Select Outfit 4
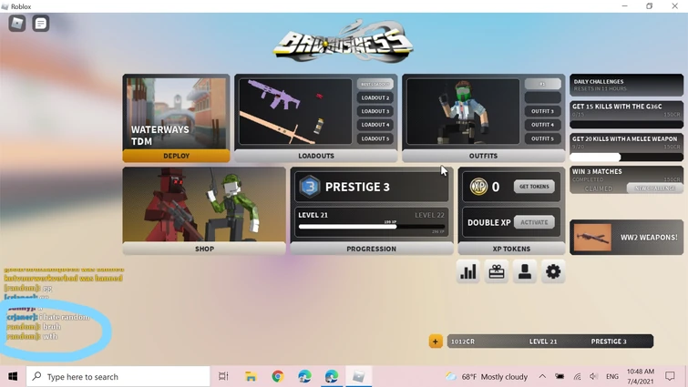Viewport: 688px width, 387px height. tap(543, 125)
